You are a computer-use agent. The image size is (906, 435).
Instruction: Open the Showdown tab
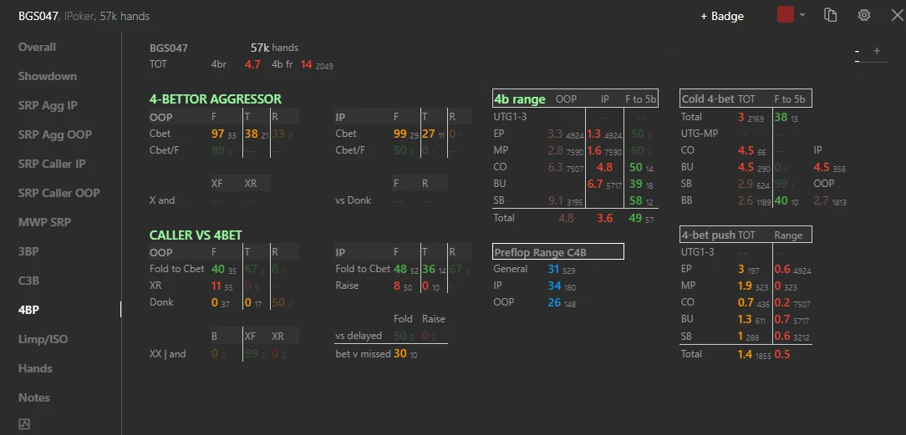click(48, 76)
